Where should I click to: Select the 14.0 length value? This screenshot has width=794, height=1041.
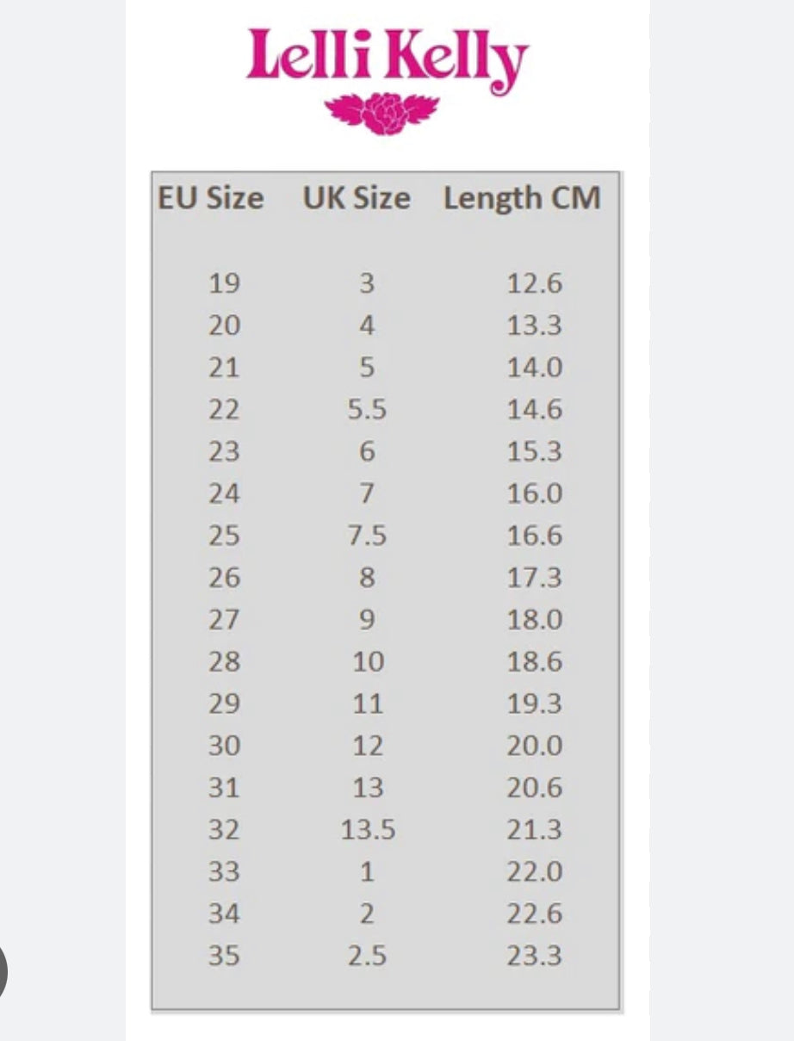534,368
